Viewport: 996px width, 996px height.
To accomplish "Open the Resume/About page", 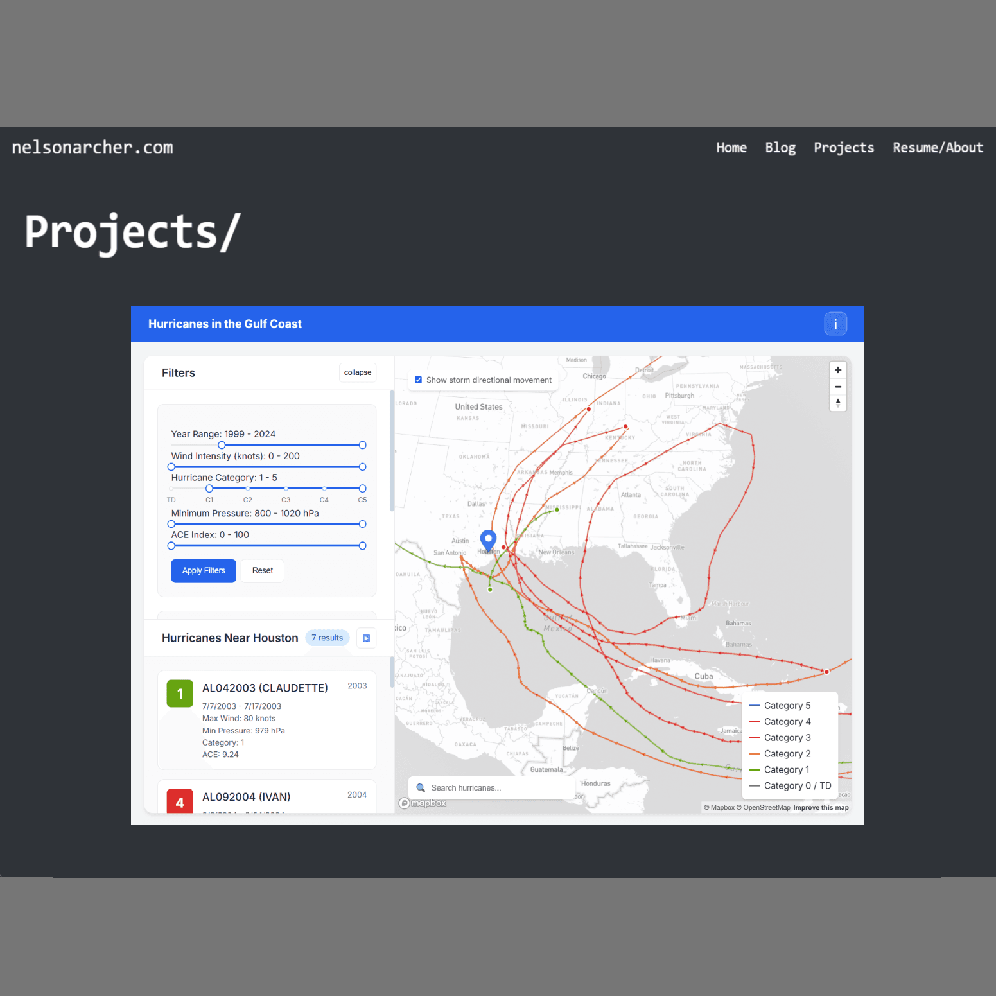I will [x=937, y=147].
